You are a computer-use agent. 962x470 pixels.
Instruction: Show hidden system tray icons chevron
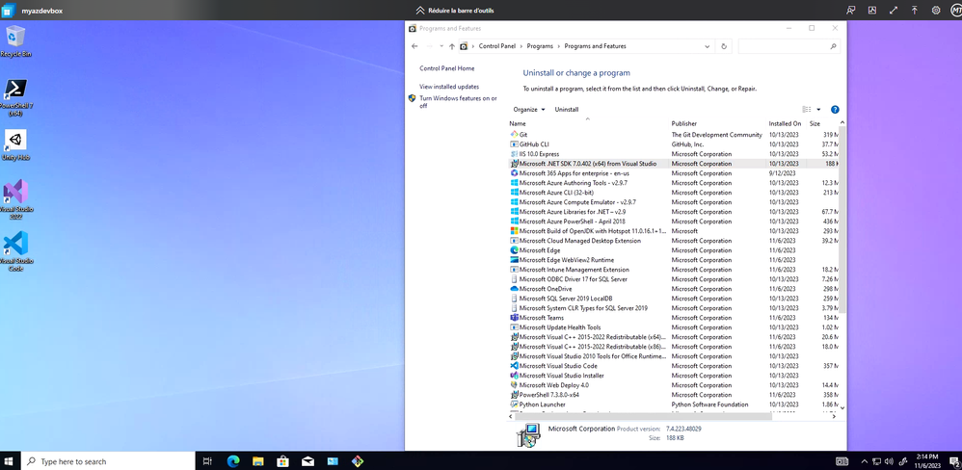coord(865,460)
